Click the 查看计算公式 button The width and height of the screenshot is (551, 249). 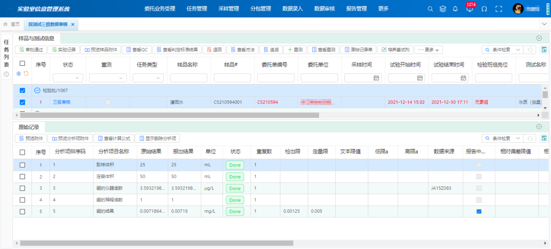114,138
